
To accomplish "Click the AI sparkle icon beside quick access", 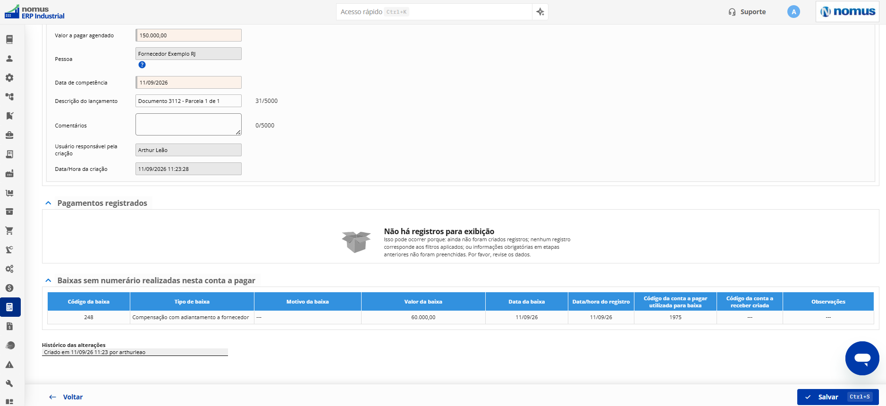I will point(540,12).
